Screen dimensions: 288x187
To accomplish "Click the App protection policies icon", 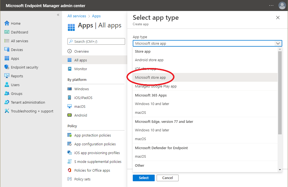I will click(x=70, y=135).
